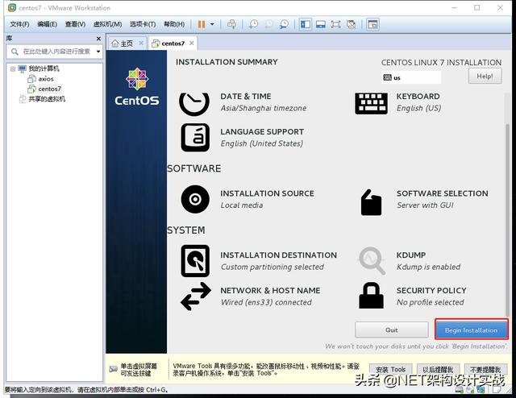Open NETWORK & HOST NAME arrows icon
The image size is (516, 398).
pos(196,296)
